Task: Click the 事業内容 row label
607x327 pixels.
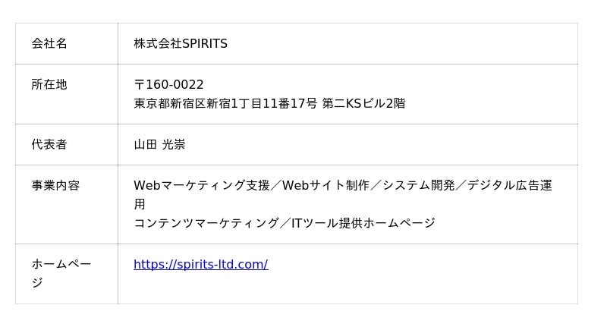Action: coord(55,185)
